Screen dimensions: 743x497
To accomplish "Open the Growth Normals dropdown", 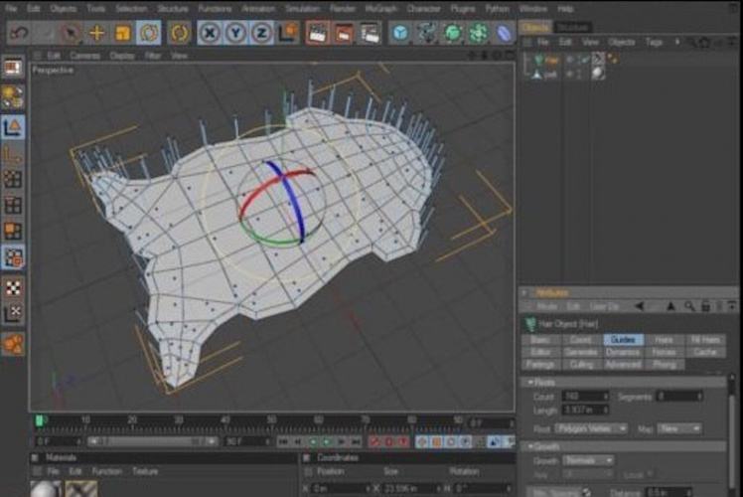I will (588, 460).
